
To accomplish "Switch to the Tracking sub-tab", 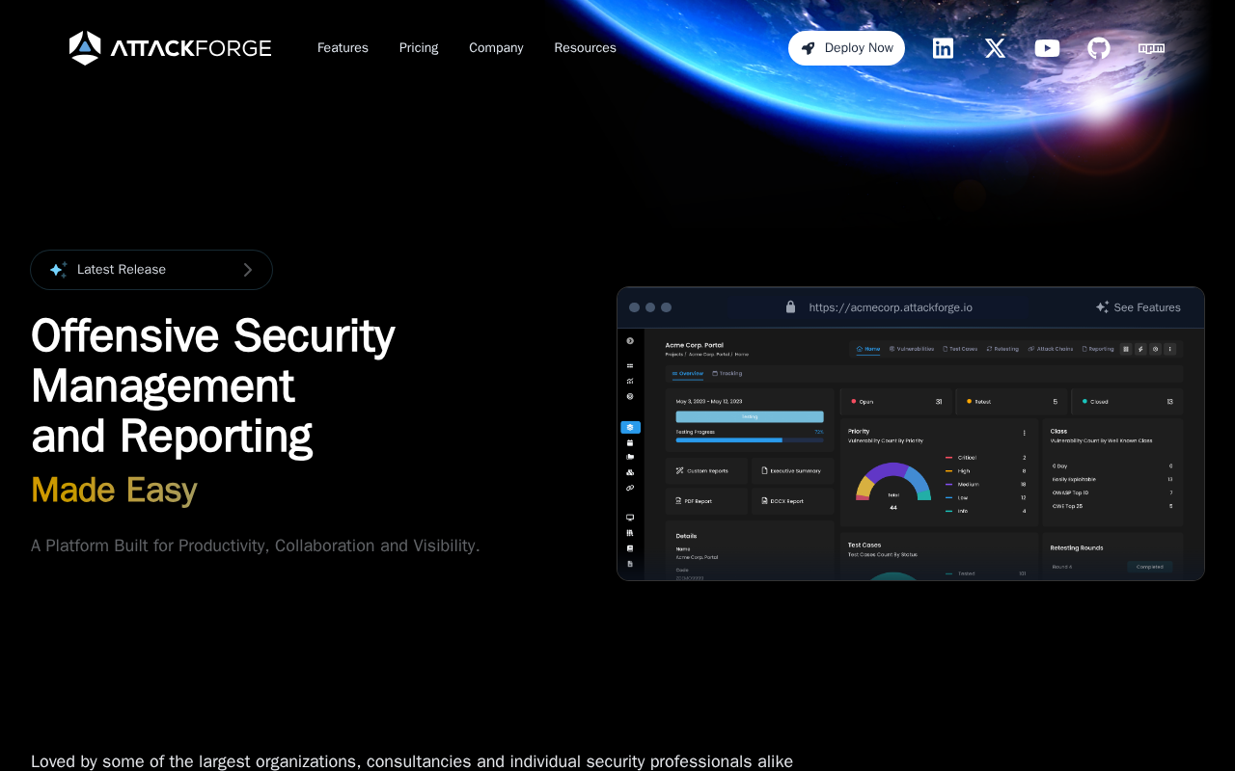I will point(727,373).
